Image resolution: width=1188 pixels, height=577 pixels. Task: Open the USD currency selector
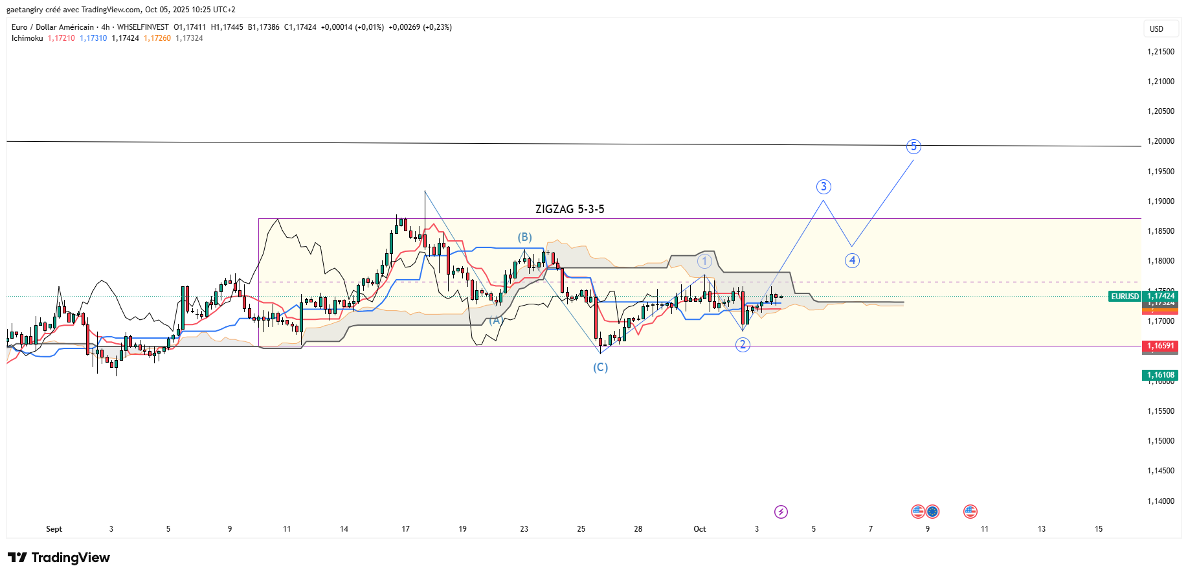[1161, 28]
